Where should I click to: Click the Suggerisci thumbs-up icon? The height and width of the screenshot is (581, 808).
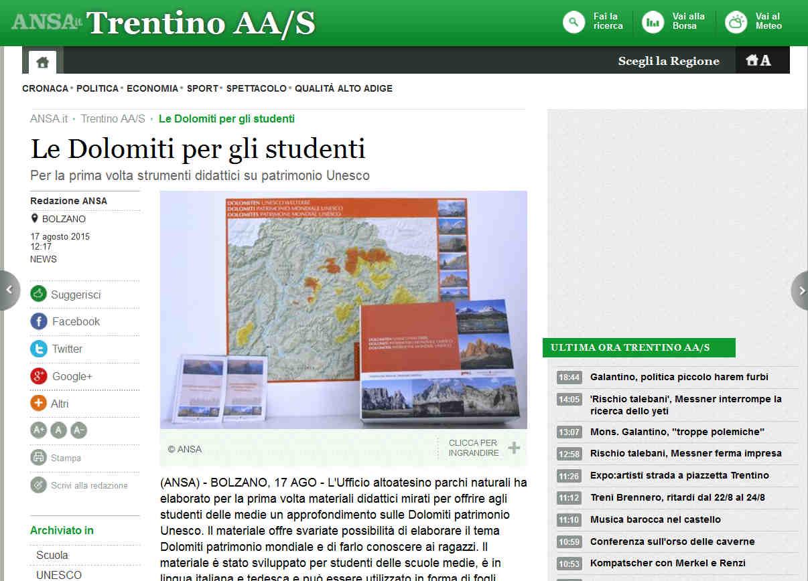39,294
